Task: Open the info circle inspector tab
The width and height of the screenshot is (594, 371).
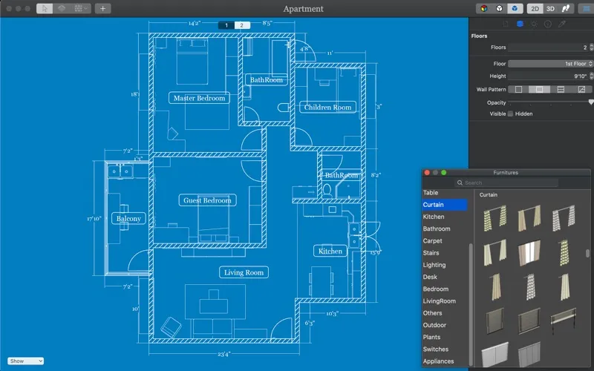Action: (548, 24)
